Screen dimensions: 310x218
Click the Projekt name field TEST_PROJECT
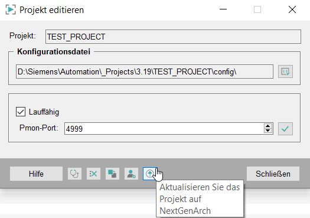pyautogui.click(x=173, y=37)
